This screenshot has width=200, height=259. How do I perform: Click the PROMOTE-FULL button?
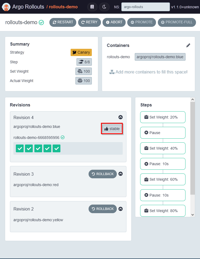pos(177,22)
